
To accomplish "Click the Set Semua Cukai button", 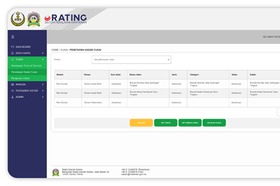I will pyautogui.click(x=190, y=123).
